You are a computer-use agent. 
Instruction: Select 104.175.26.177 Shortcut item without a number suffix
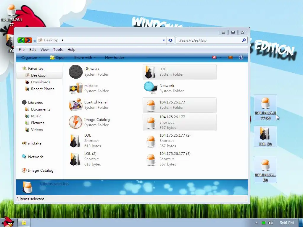180,122
